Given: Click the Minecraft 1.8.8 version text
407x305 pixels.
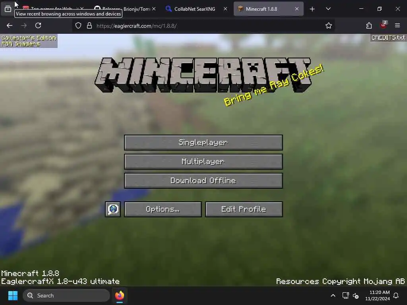Looking at the screenshot, I should [30, 273].
